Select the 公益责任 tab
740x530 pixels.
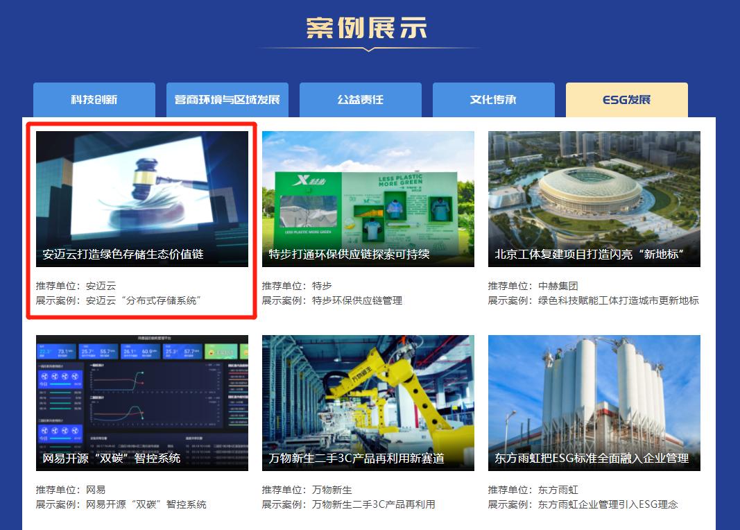pyautogui.click(x=361, y=100)
